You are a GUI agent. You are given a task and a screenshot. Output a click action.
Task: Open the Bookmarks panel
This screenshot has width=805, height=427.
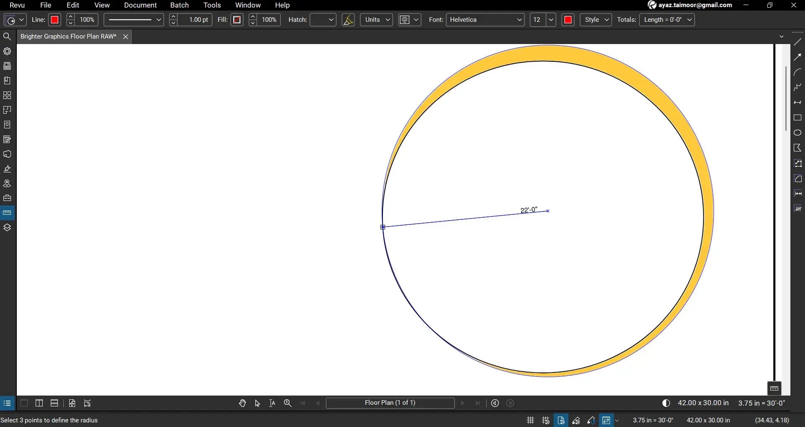7,81
